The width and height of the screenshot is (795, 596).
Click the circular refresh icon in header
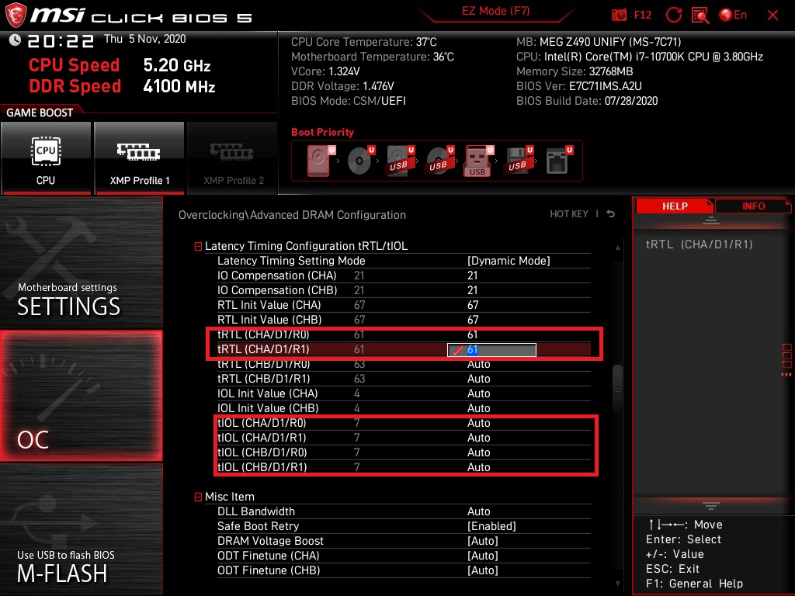click(x=674, y=16)
